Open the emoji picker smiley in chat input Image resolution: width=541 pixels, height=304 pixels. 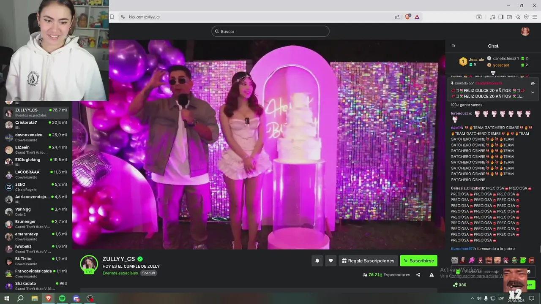tap(528, 271)
